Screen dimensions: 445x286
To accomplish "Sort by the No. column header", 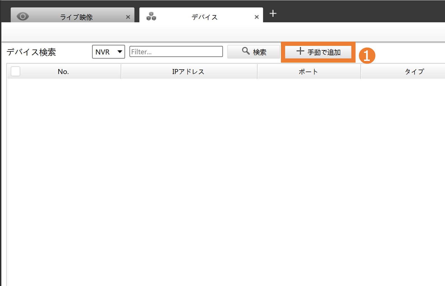I will pyautogui.click(x=63, y=72).
